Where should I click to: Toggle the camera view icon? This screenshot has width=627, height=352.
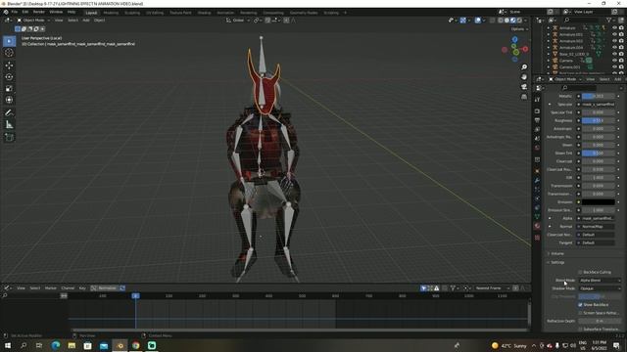[524, 87]
